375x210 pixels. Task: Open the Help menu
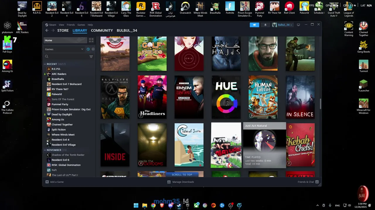[x=90, y=25]
